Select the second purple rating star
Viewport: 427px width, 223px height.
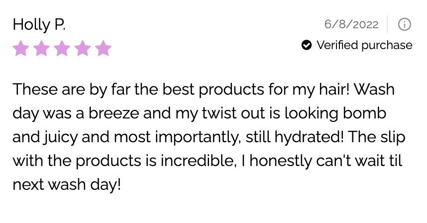pyautogui.click(x=42, y=49)
